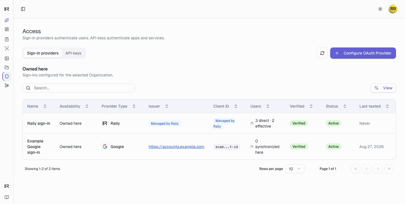Click Configure OAuth Provider button
Image resolution: width=405 pixels, height=204 pixels.
click(363, 53)
